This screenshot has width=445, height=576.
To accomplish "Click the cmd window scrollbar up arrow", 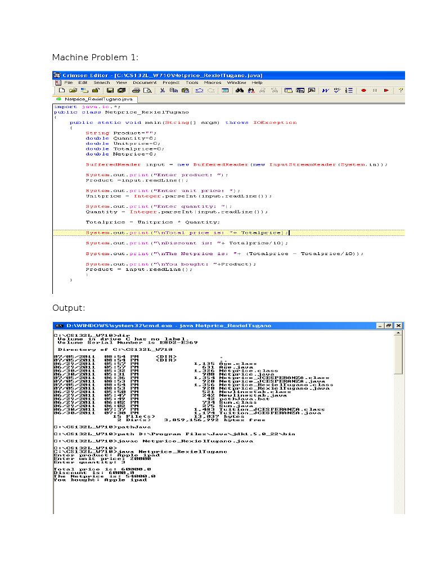I will [398, 333].
